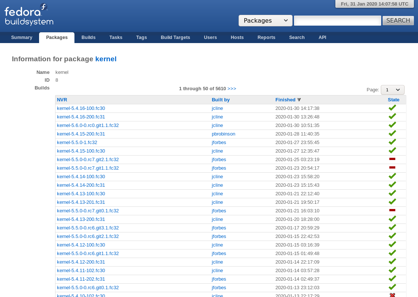Open build kernel-5.4.11-102.fc30
The width and height of the screenshot is (418, 297).
(81, 270)
